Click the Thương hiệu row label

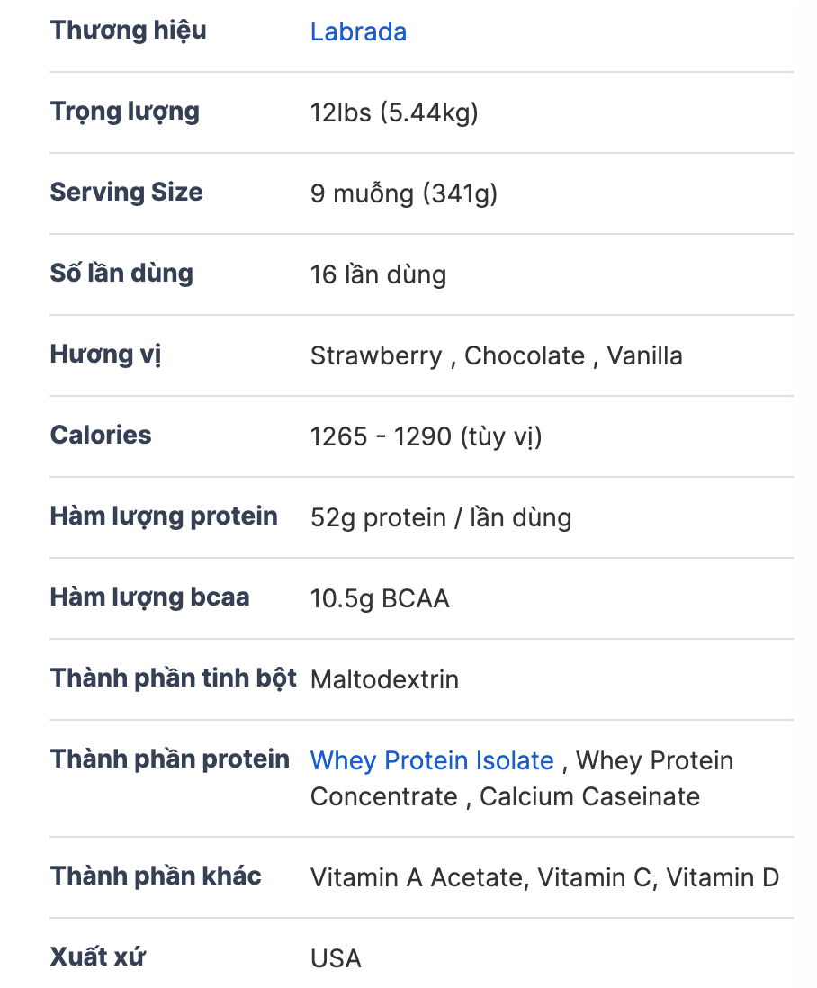128,31
